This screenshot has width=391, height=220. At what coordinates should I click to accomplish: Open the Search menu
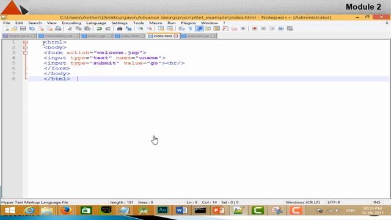point(35,23)
